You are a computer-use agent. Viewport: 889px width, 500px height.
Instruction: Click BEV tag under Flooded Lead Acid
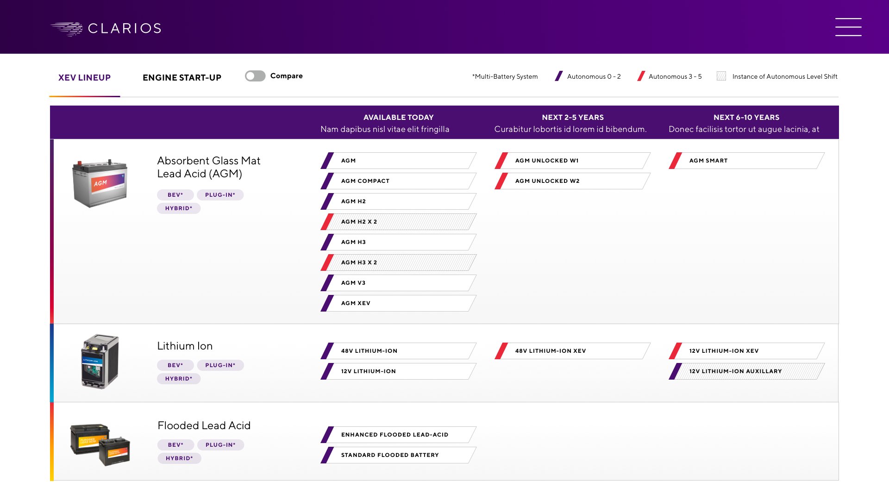[x=175, y=445]
